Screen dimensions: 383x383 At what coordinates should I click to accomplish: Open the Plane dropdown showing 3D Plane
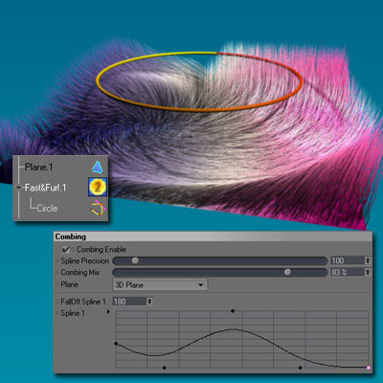click(x=160, y=284)
